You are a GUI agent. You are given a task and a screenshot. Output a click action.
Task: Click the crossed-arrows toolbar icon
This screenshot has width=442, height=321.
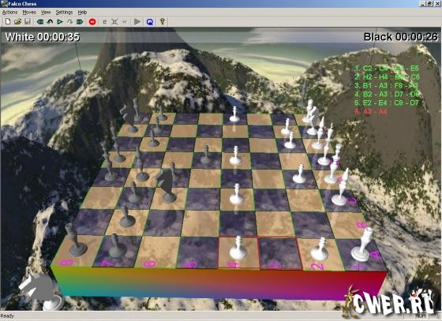[114, 21]
